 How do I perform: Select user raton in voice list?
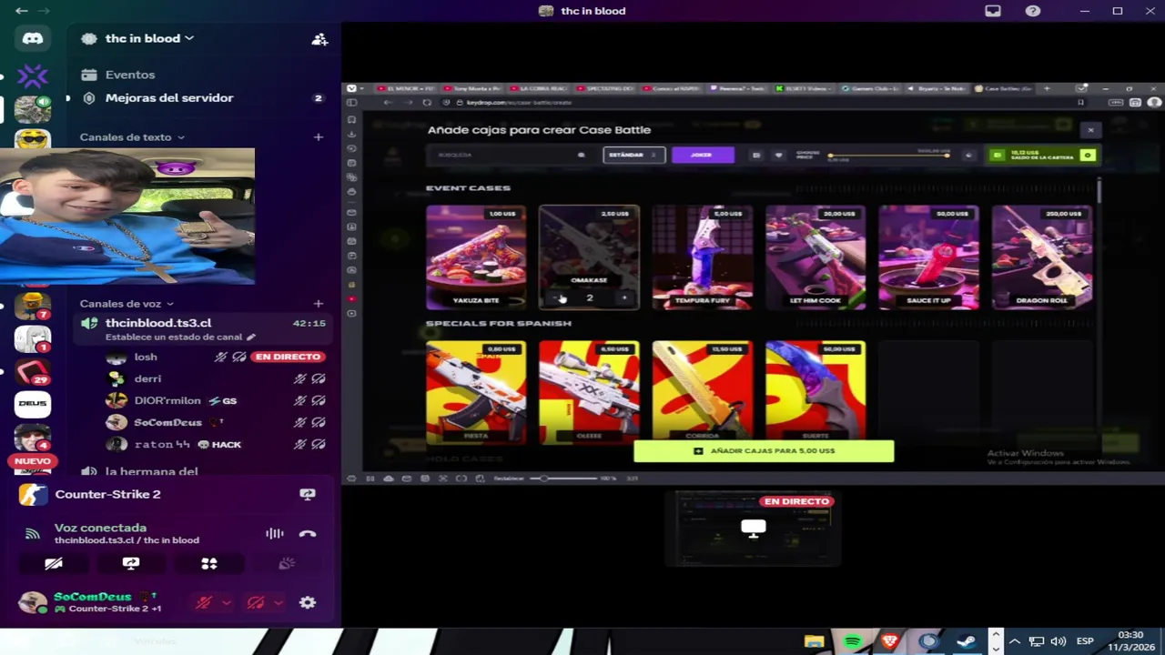click(162, 444)
